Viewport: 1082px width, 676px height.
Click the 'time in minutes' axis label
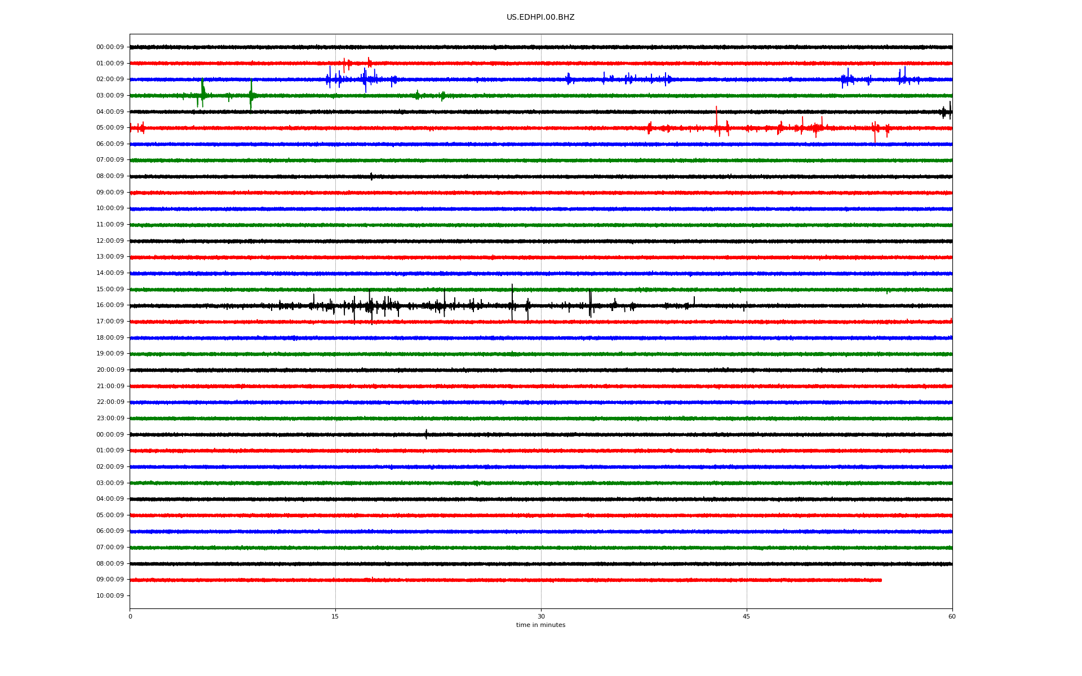pyautogui.click(x=540, y=625)
